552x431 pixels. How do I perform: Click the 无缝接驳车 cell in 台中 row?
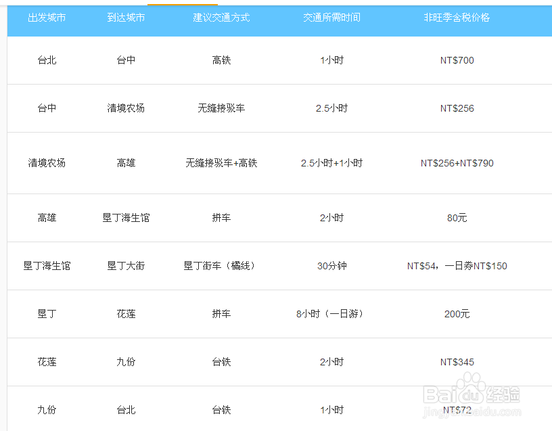221,108
